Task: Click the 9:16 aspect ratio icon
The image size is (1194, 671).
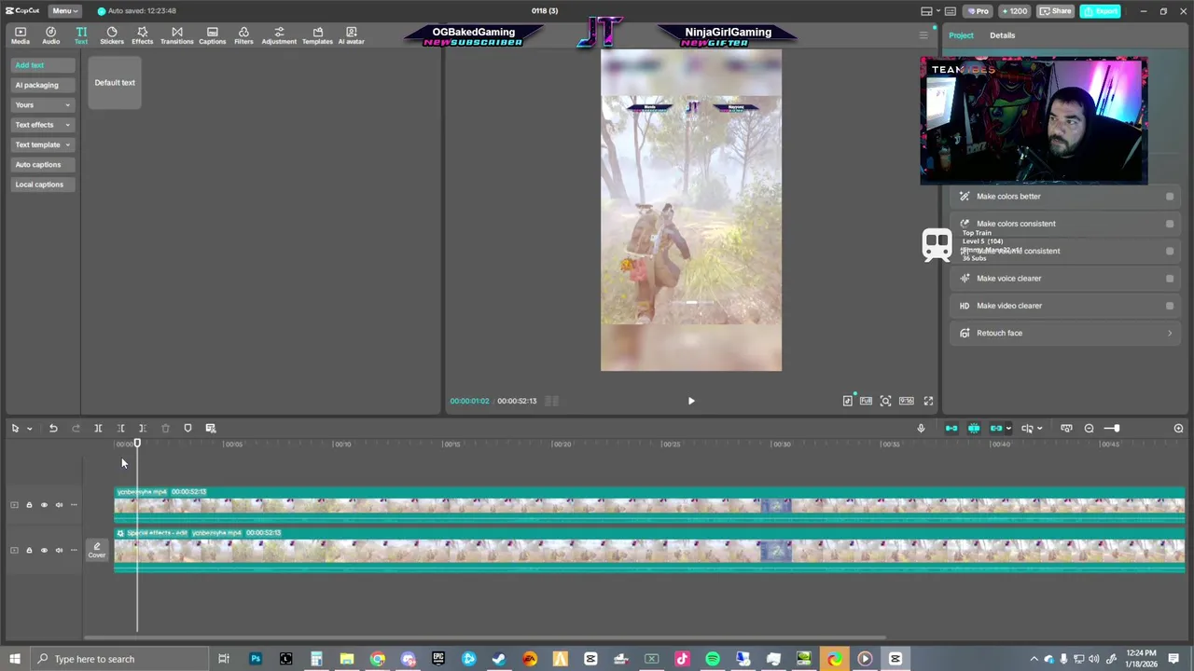Action: coord(906,401)
